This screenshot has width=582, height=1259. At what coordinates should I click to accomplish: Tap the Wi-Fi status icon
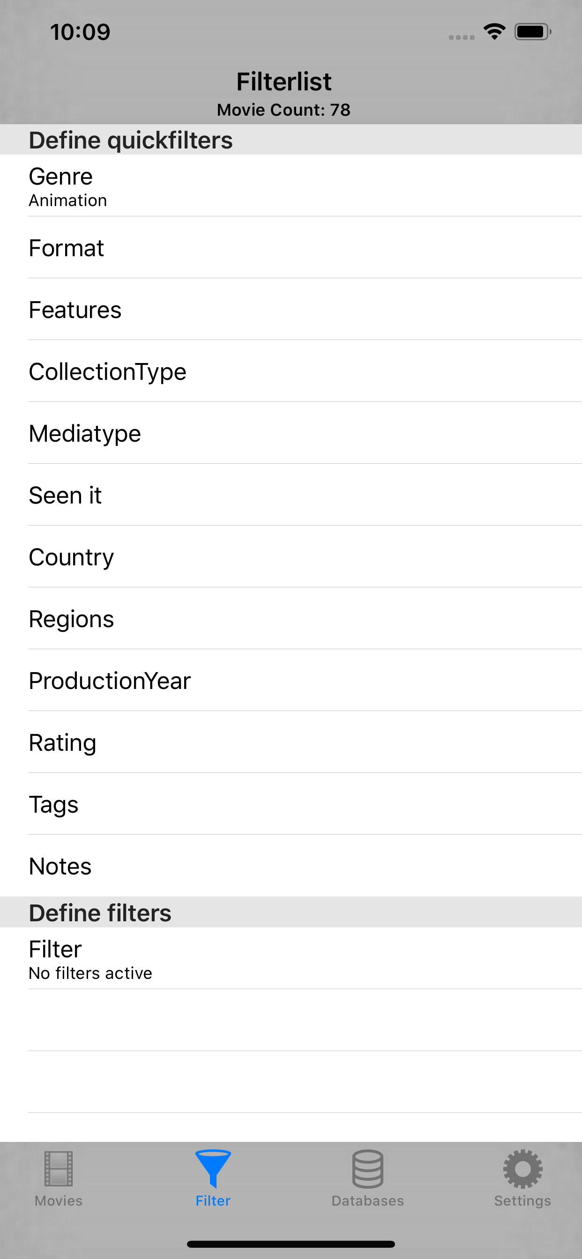click(494, 32)
